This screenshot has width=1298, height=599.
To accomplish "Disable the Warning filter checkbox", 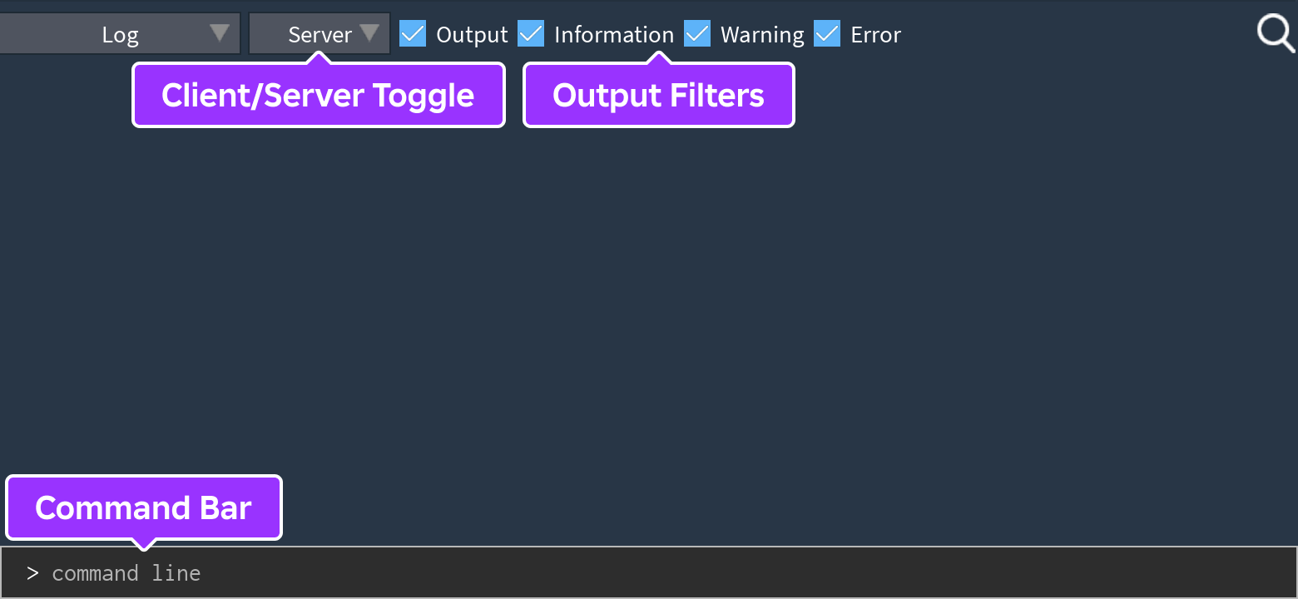I will click(x=697, y=34).
